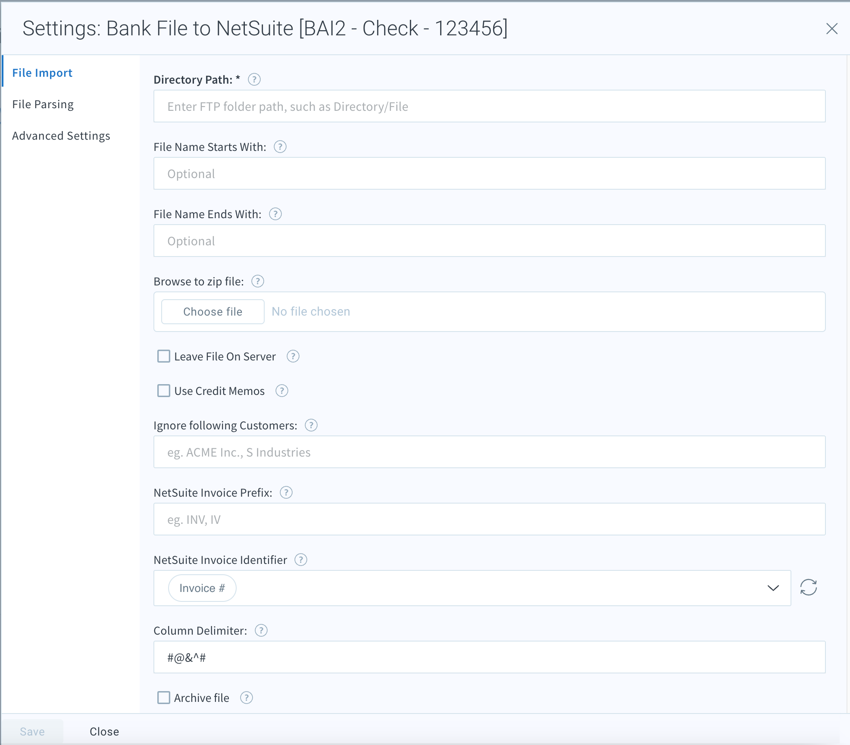This screenshot has width=850, height=745.
Task: Select the Invoice # identifier tag
Action: click(x=202, y=588)
